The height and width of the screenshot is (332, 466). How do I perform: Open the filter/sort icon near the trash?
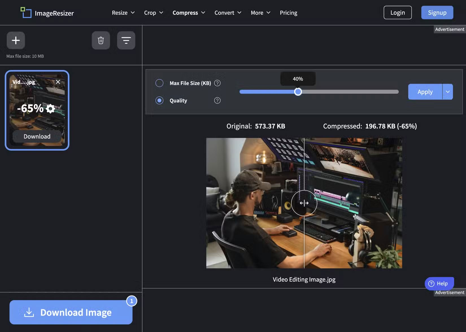126,40
